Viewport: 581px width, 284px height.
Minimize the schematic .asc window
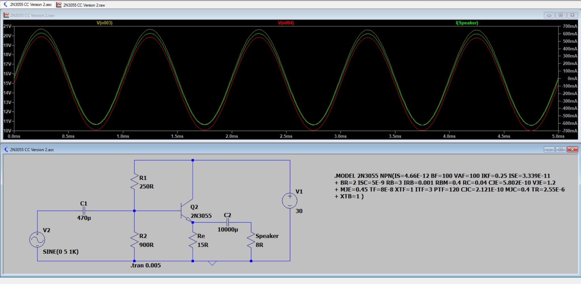[x=549, y=149]
